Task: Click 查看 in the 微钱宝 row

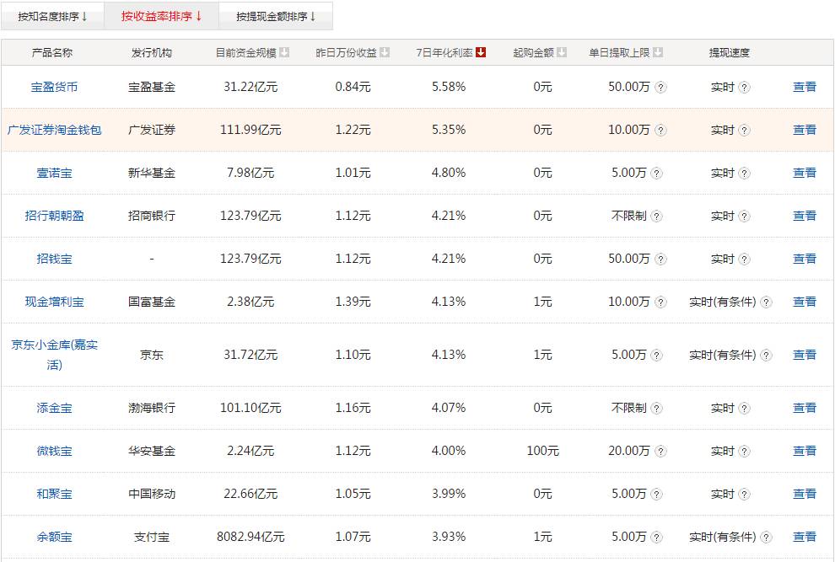Action: point(804,451)
